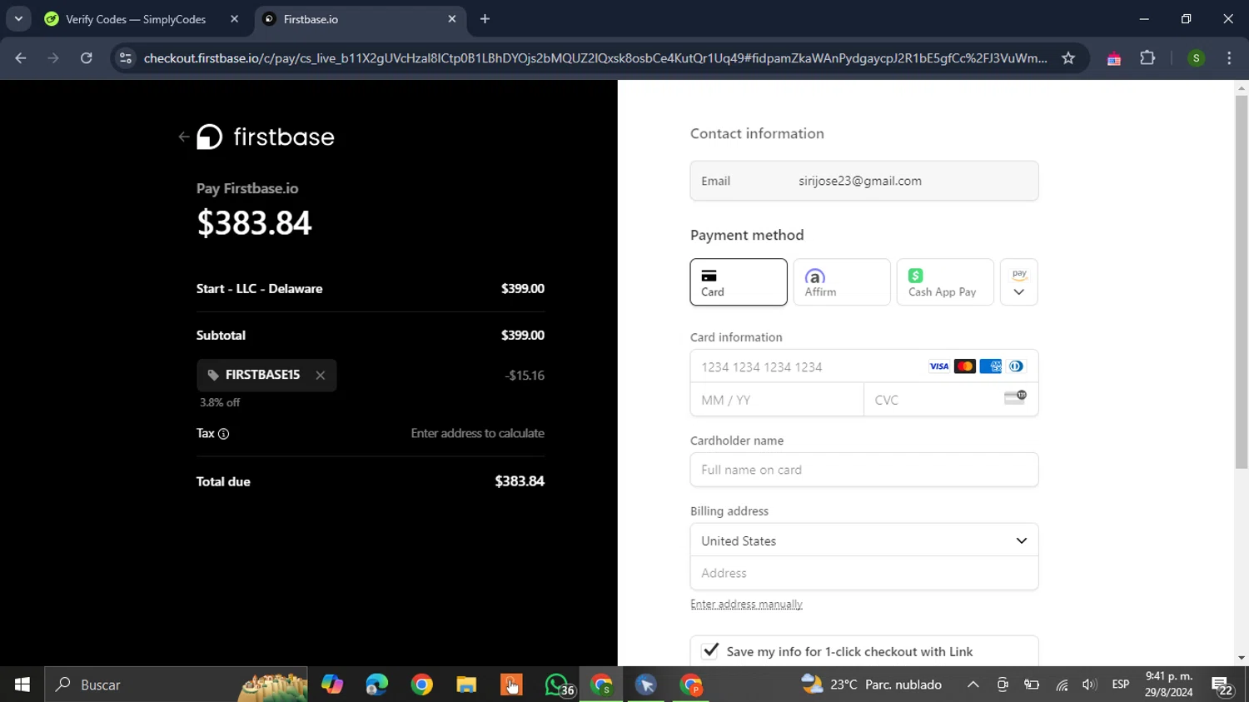Image resolution: width=1249 pixels, height=702 pixels.
Task: Click the CVC card hint icon
Action: 1015,397
